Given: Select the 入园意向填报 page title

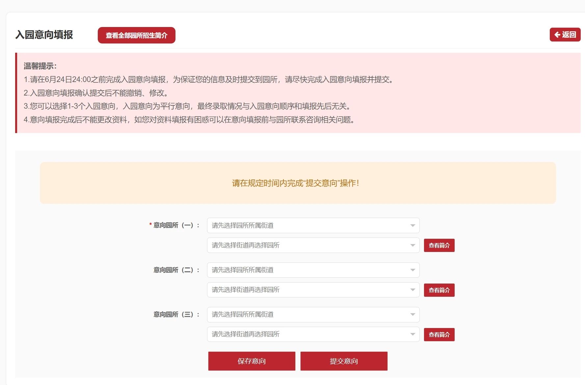Looking at the screenshot, I should (x=44, y=35).
